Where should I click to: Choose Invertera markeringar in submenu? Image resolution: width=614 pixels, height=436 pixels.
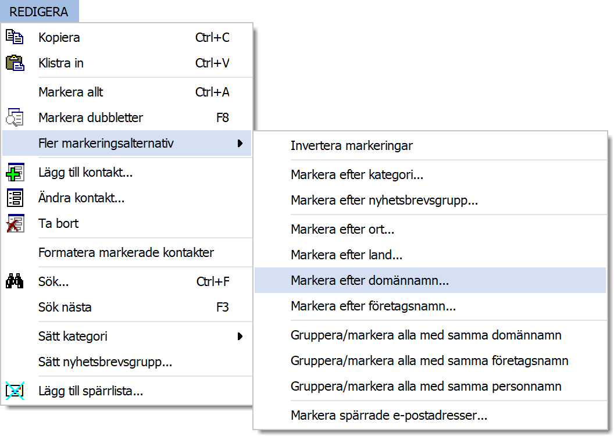pos(430,145)
